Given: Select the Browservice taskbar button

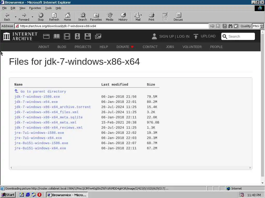Looking at the screenshot, I should click(67, 195).
